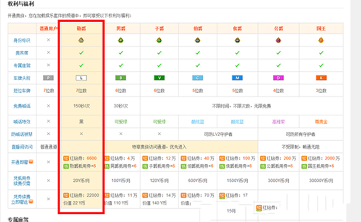Viewport: 361px width, 222px height.
Task: Click the 侯爵 column header
Action: click(237, 28)
